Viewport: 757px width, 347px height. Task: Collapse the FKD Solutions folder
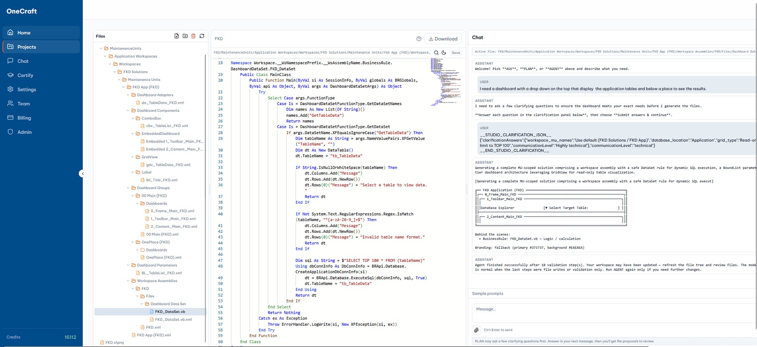pos(115,72)
